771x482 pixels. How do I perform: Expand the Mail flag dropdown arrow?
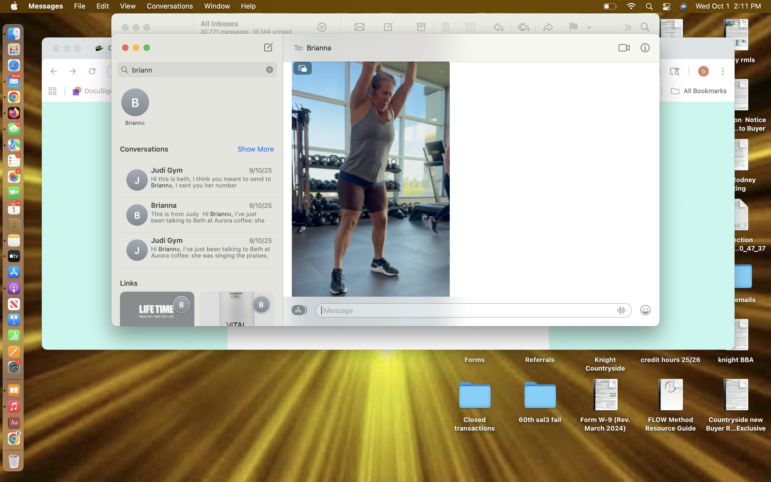tap(589, 27)
